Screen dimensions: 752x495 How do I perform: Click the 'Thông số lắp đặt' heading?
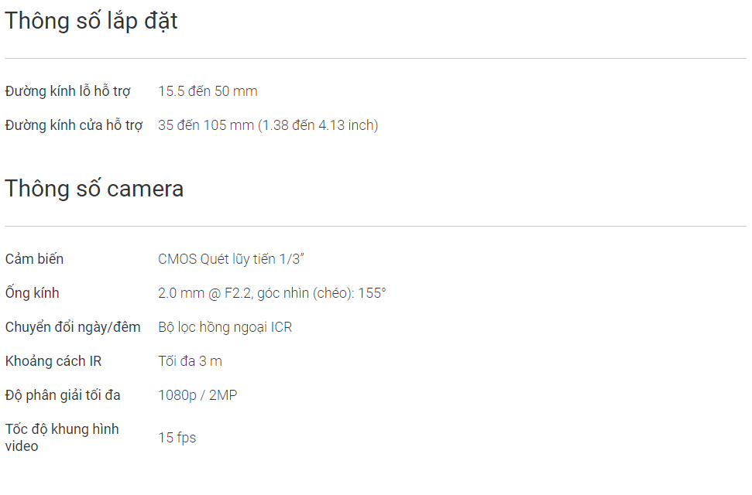point(91,22)
